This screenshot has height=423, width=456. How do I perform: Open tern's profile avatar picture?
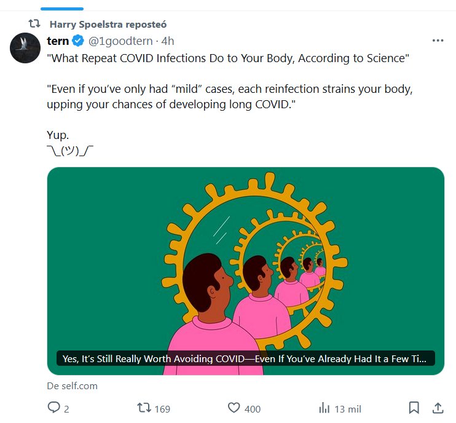[25, 48]
